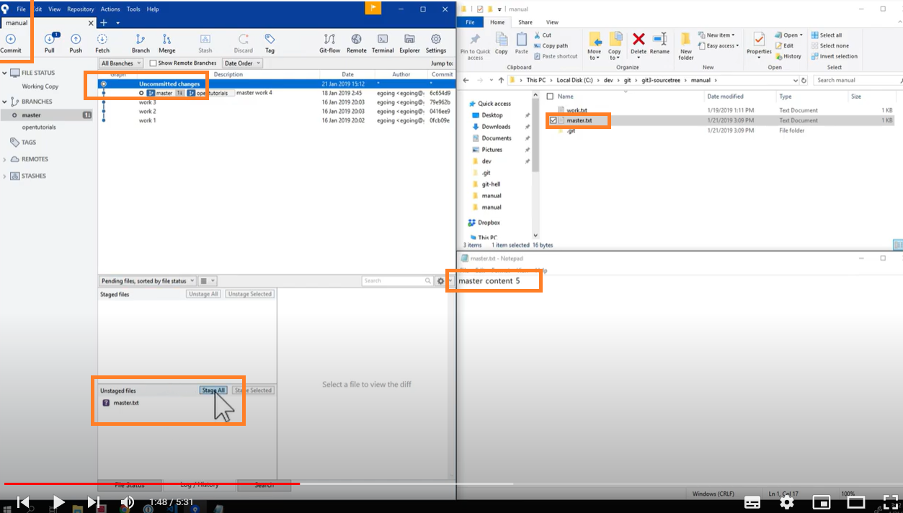
Task: Click Delete icon in Explorer ribbon
Action: point(639,39)
